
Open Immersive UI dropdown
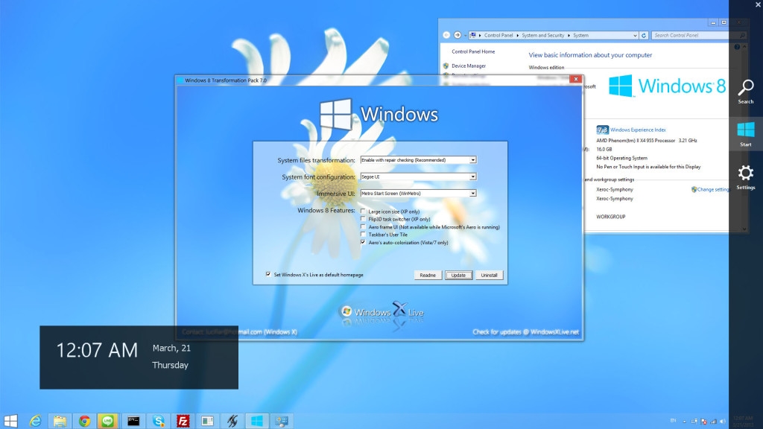[472, 193]
